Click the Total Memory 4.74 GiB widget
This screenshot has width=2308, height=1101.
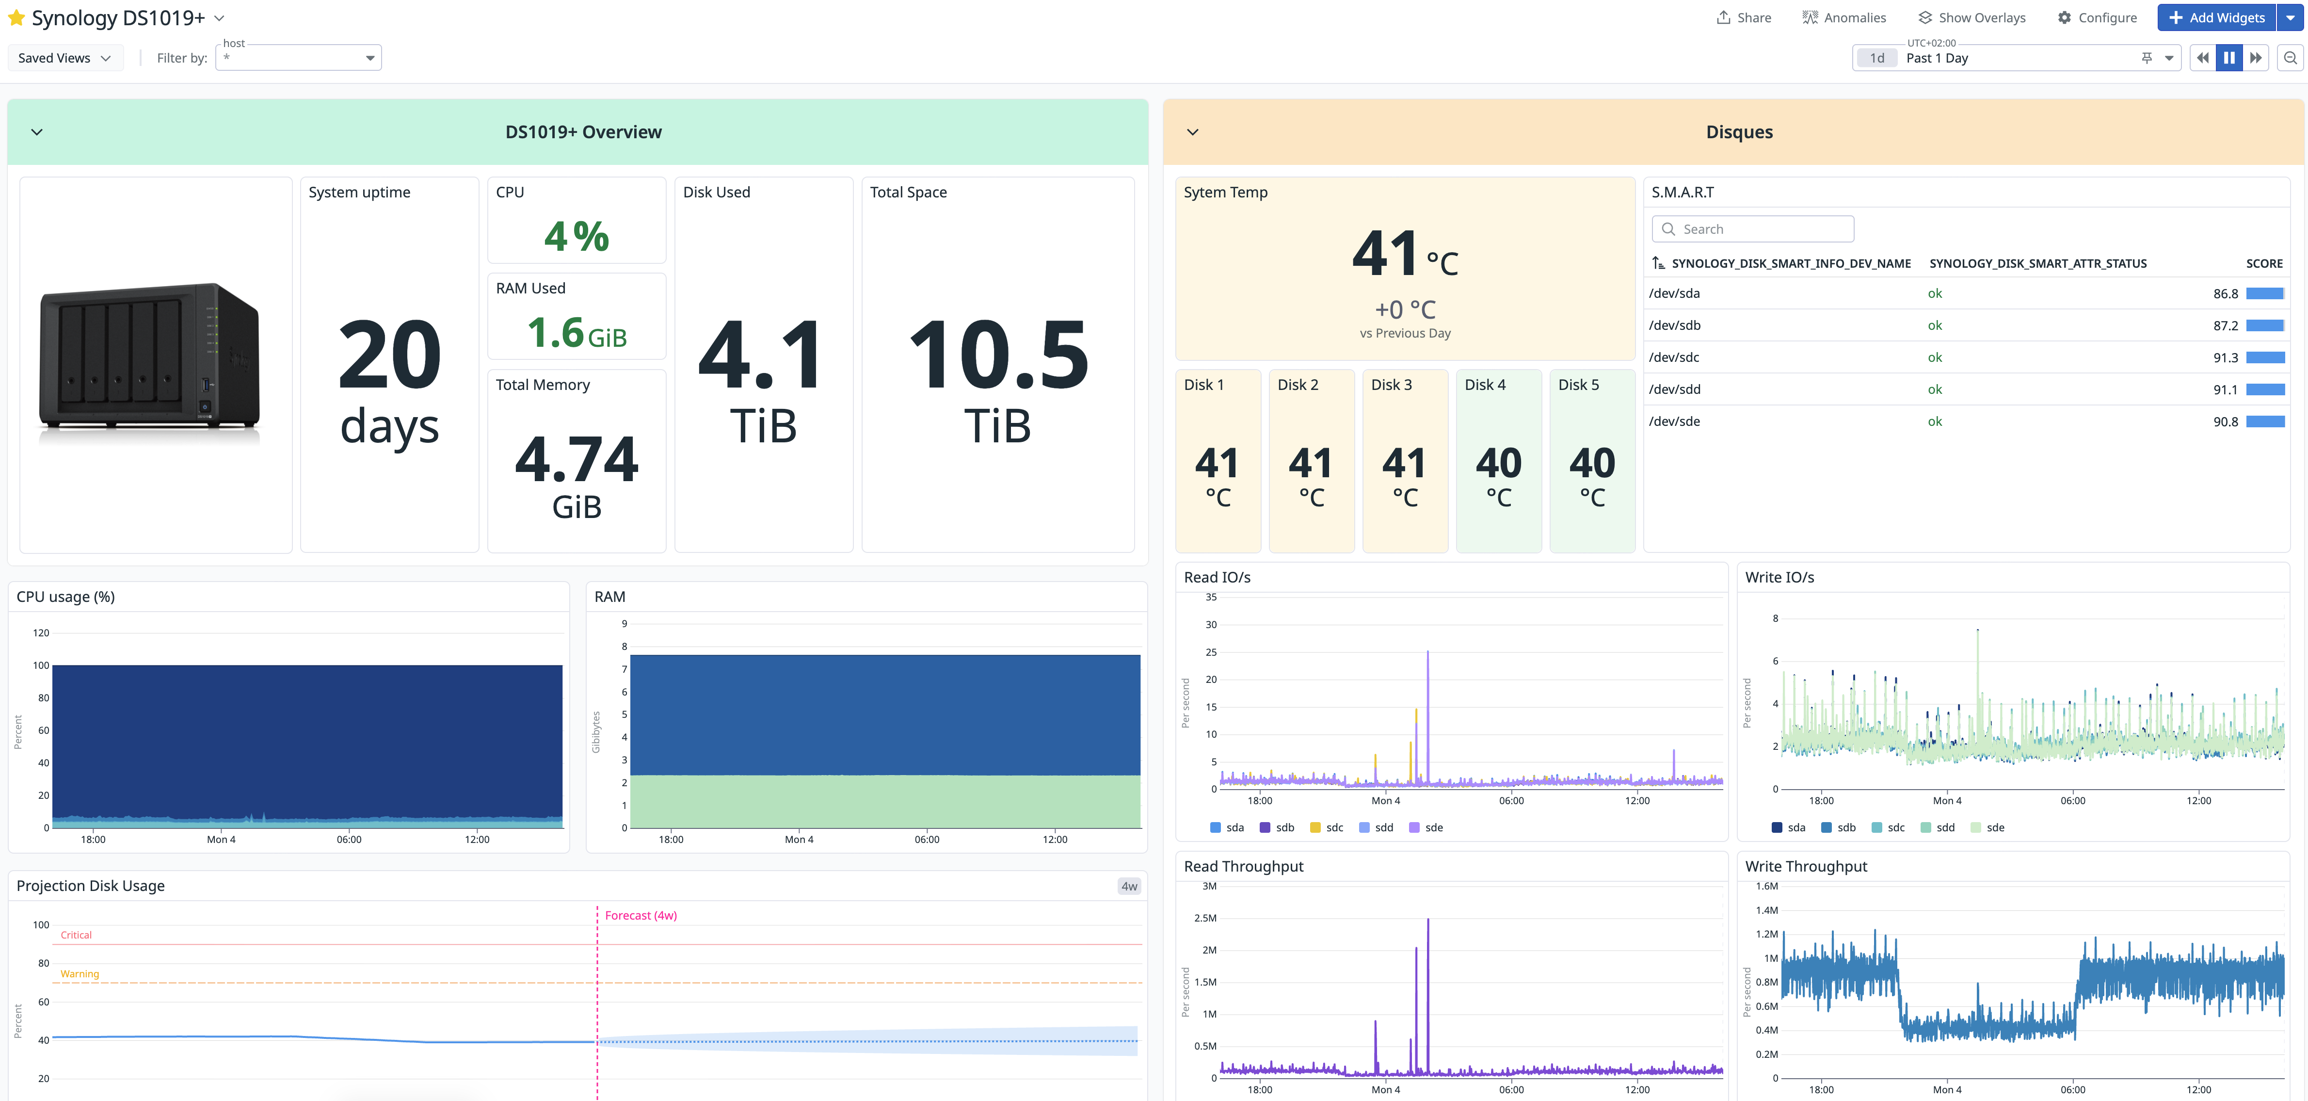pos(576,461)
